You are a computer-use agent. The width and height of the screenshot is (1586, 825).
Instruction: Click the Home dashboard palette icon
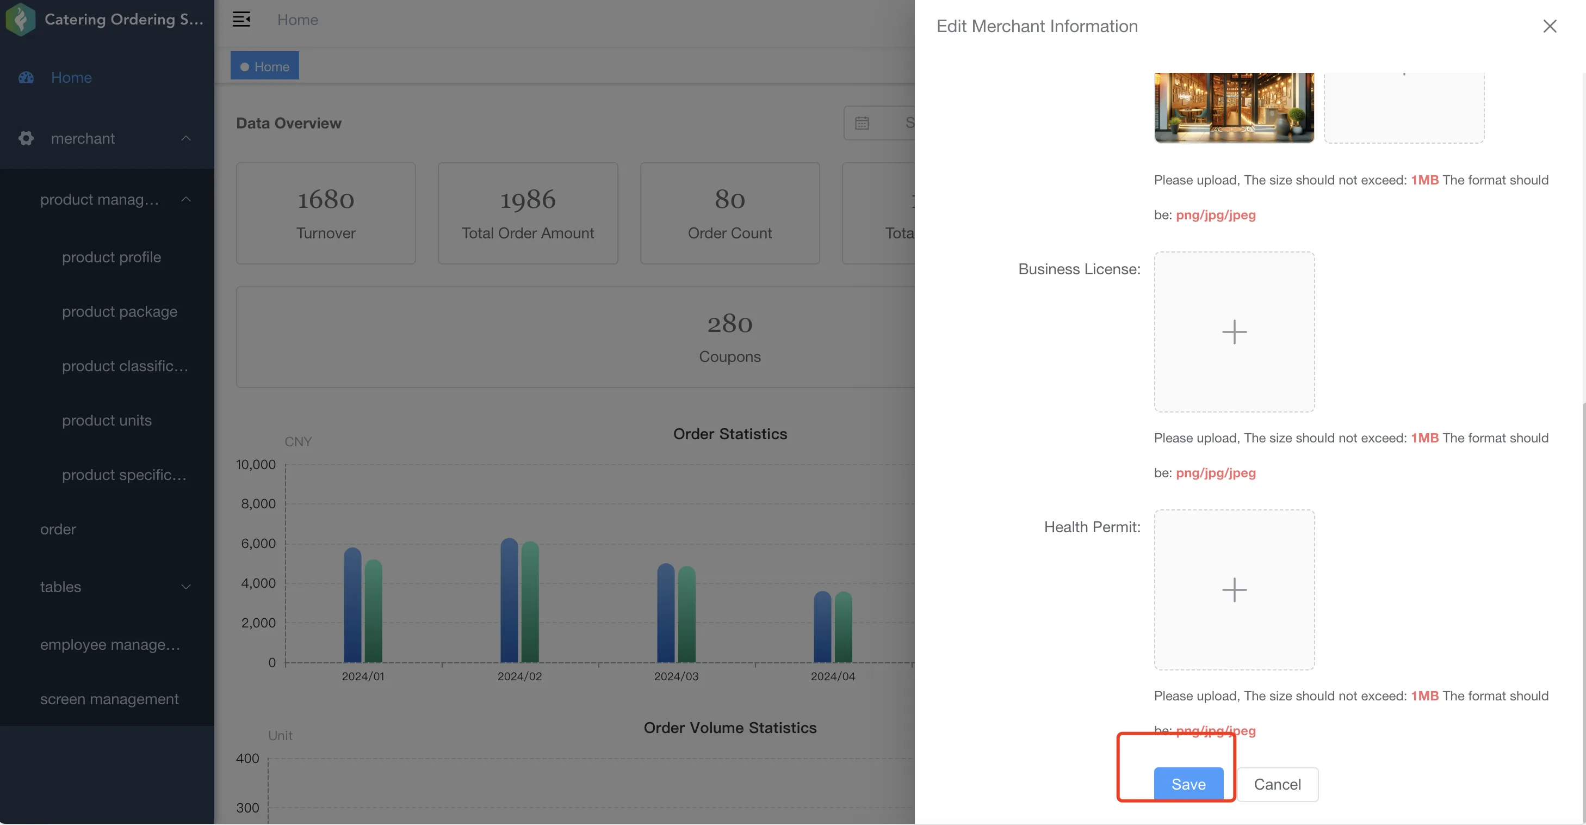pos(26,78)
